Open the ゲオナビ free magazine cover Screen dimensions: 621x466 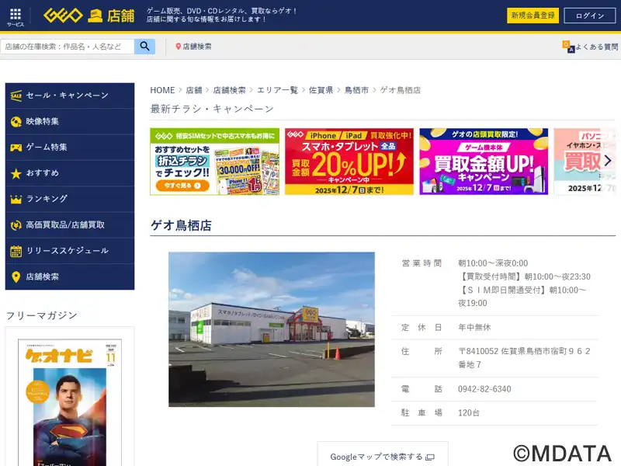tap(70, 402)
